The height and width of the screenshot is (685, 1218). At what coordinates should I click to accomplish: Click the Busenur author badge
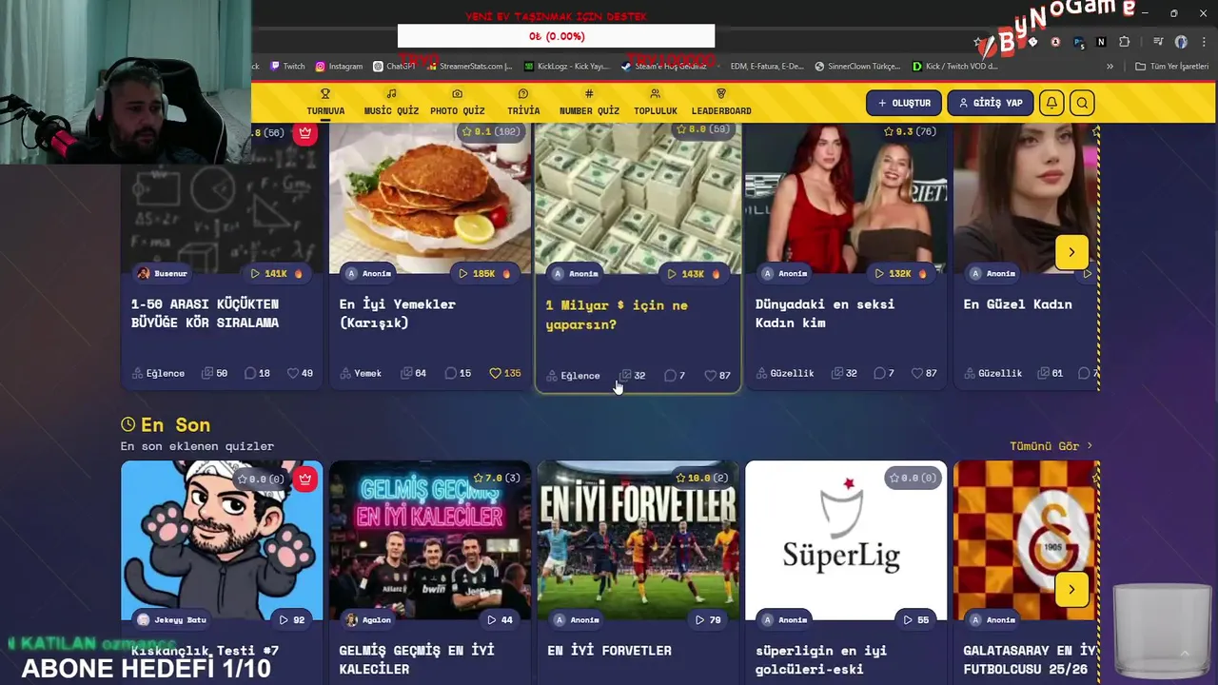pos(163,273)
